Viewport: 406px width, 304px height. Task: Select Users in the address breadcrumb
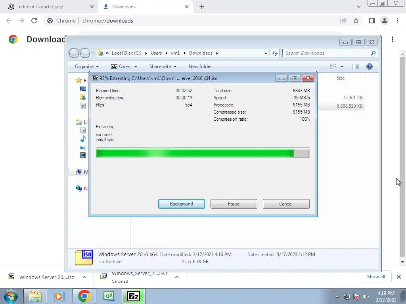tap(156, 53)
